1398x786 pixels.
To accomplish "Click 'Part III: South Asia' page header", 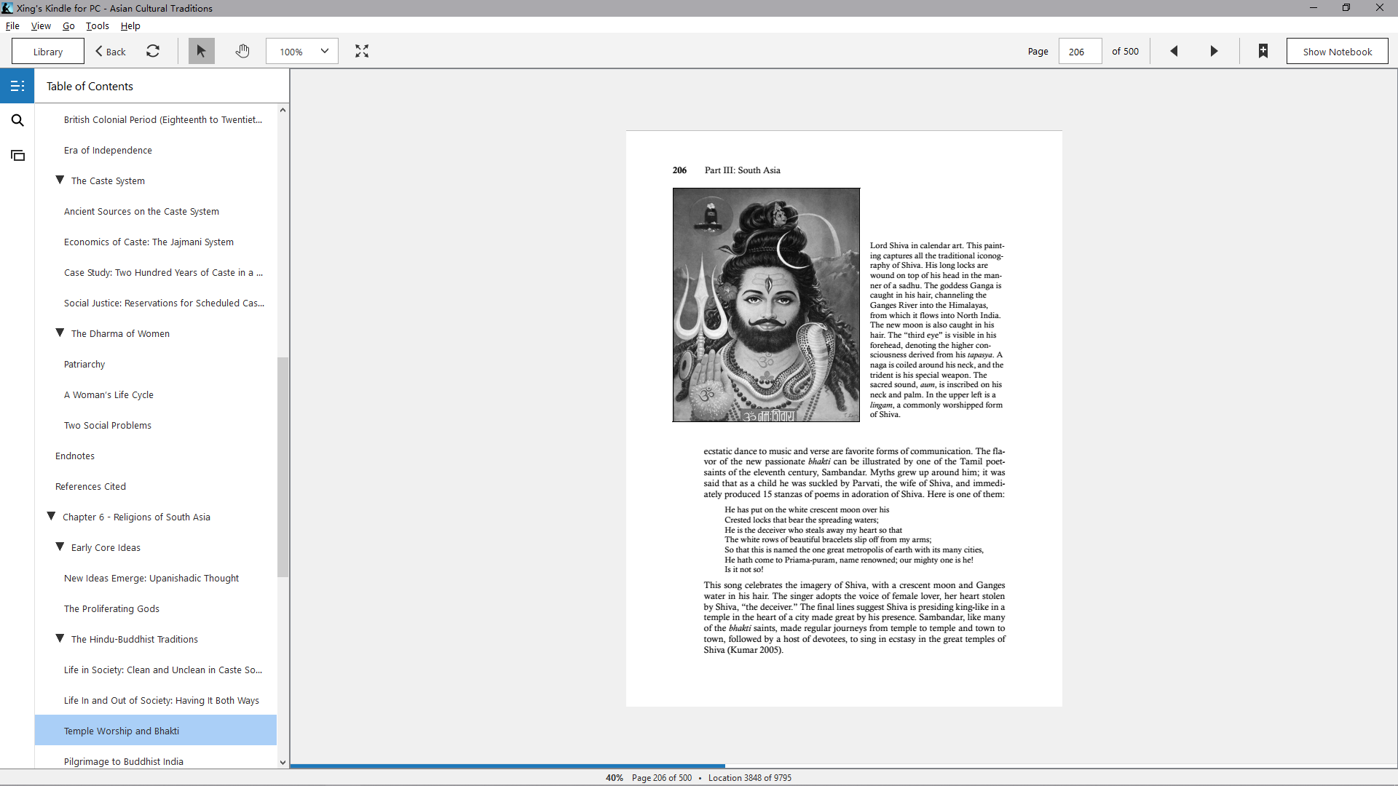I will [x=742, y=170].
